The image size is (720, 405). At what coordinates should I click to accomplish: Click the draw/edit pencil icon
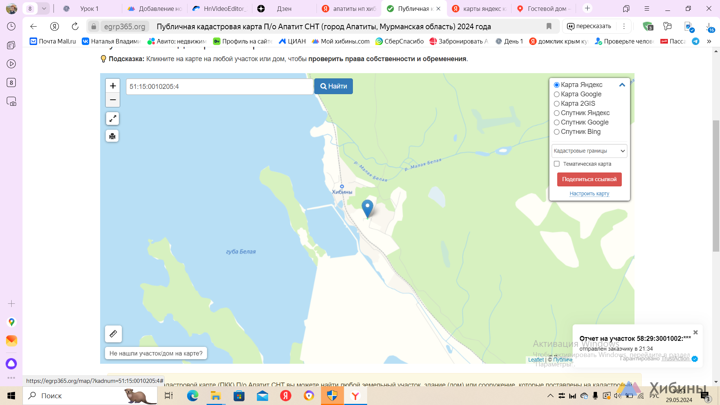pyautogui.click(x=113, y=334)
